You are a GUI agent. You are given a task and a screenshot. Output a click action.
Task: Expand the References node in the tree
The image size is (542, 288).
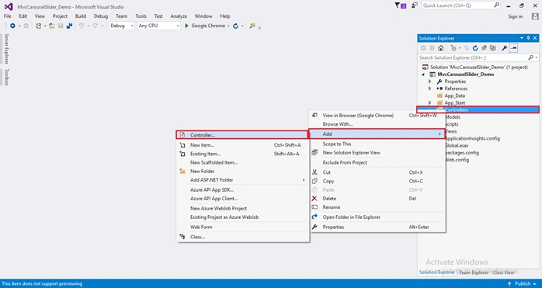coord(429,88)
